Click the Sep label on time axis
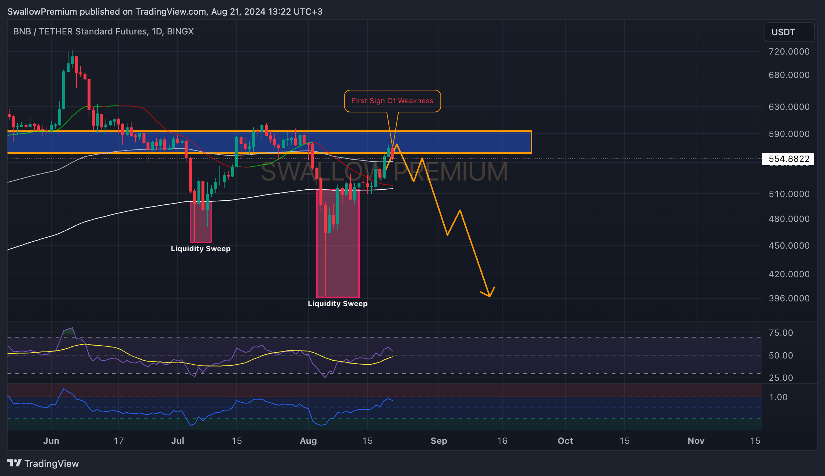The height and width of the screenshot is (476, 825). (439, 441)
